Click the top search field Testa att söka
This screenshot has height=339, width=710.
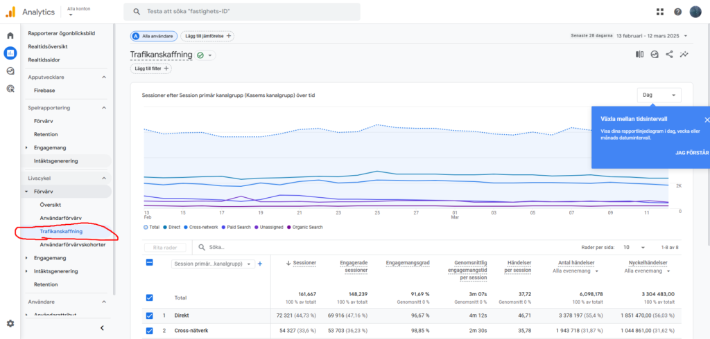pos(242,12)
